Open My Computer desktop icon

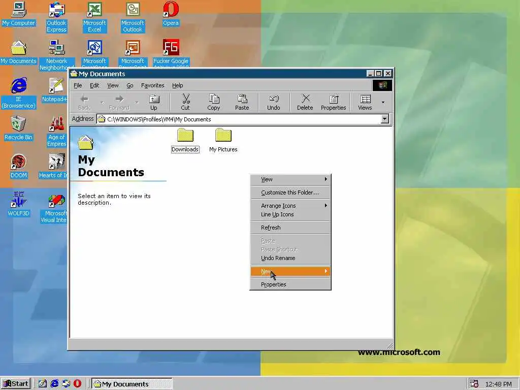click(18, 14)
